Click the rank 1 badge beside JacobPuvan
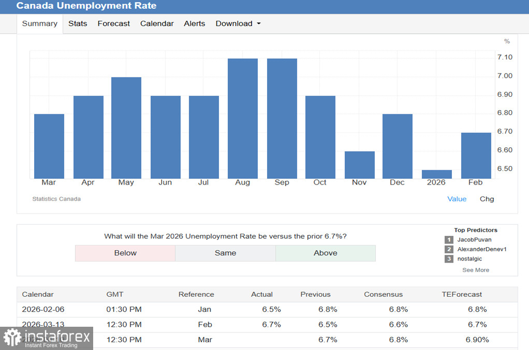 click(449, 240)
